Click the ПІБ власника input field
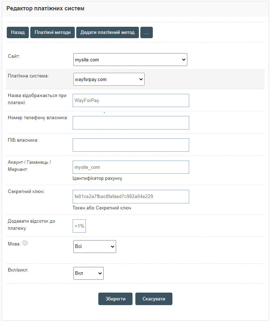The height and width of the screenshot is (324, 270). [131, 145]
